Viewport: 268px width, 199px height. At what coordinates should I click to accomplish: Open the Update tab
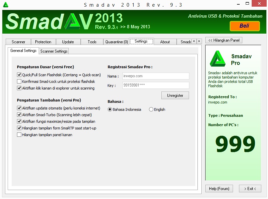68,42
